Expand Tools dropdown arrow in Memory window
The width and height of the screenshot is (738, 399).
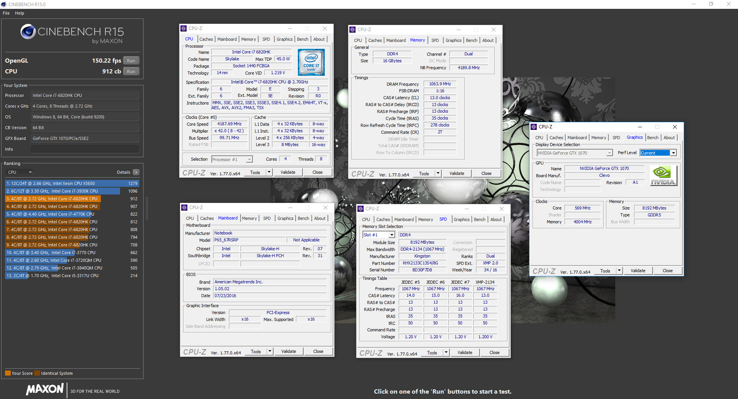[438, 173]
